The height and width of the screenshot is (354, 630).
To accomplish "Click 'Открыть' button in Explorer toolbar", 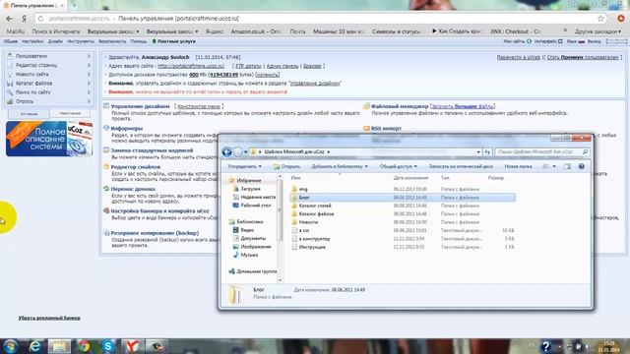I will tap(286, 166).
